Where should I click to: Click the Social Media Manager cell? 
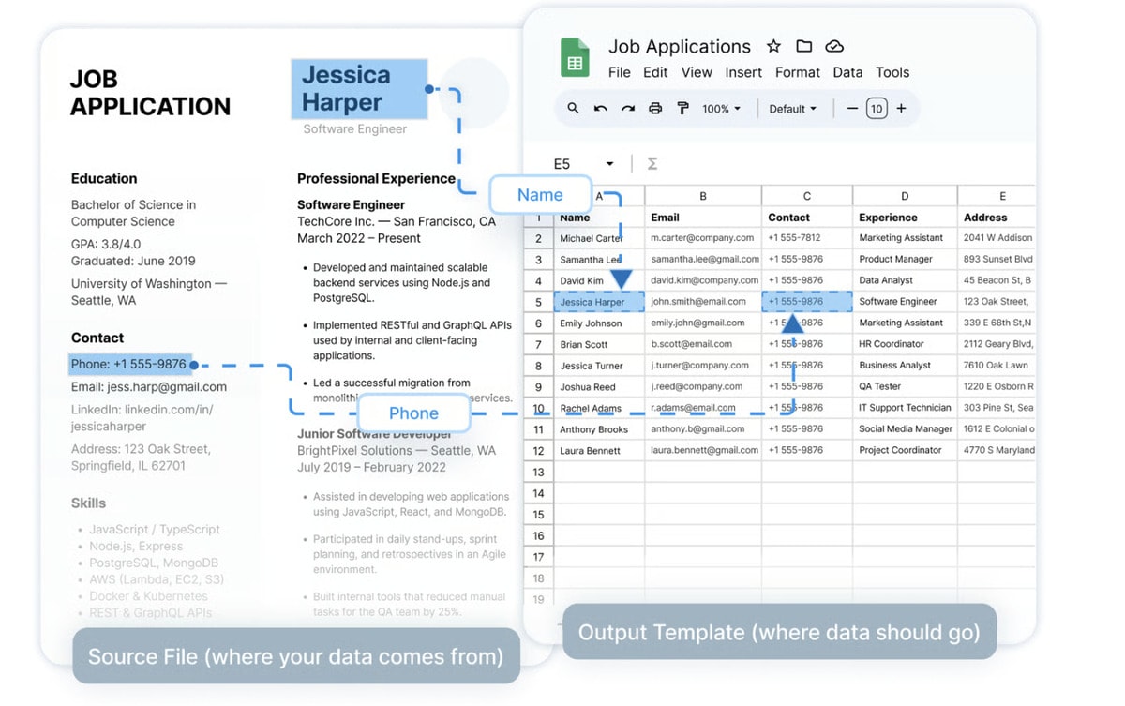905,428
